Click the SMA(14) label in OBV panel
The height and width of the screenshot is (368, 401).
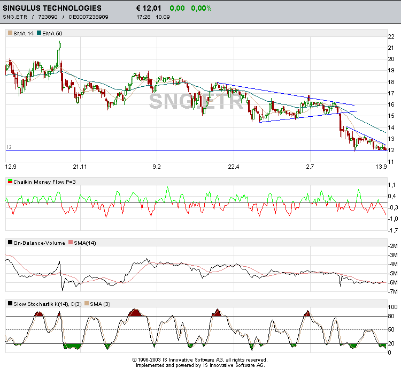85,243
